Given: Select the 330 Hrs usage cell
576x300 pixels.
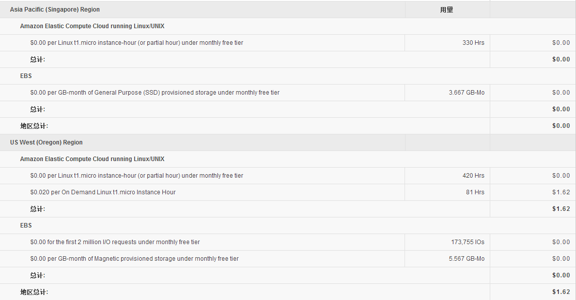Looking at the screenshot, I should point(473,43).
